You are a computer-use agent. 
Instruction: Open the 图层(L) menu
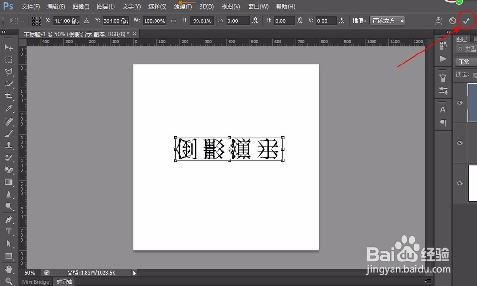[105, 6]
